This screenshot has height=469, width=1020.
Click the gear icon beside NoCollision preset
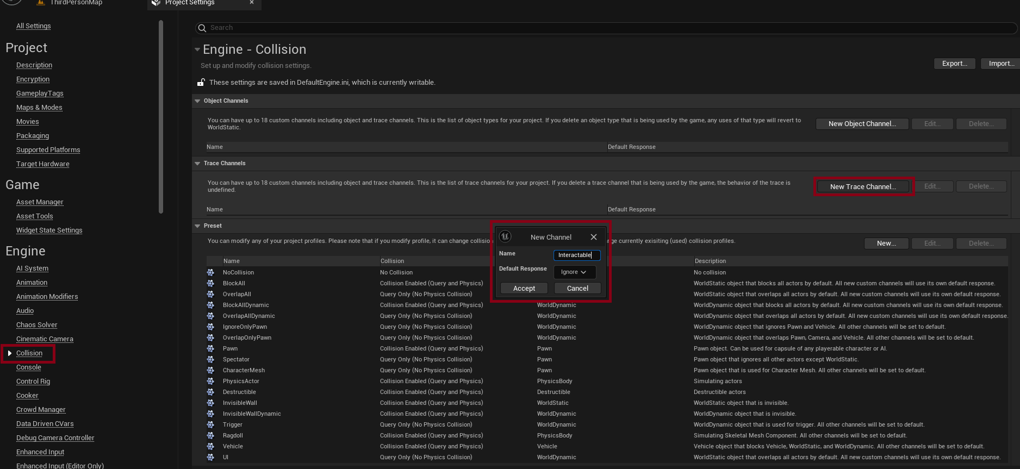pyautogui.click(x=210, y=272)
